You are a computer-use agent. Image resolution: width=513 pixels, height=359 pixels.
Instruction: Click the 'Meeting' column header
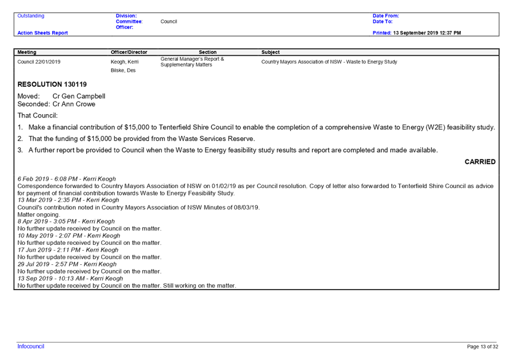tap(27, 52)
